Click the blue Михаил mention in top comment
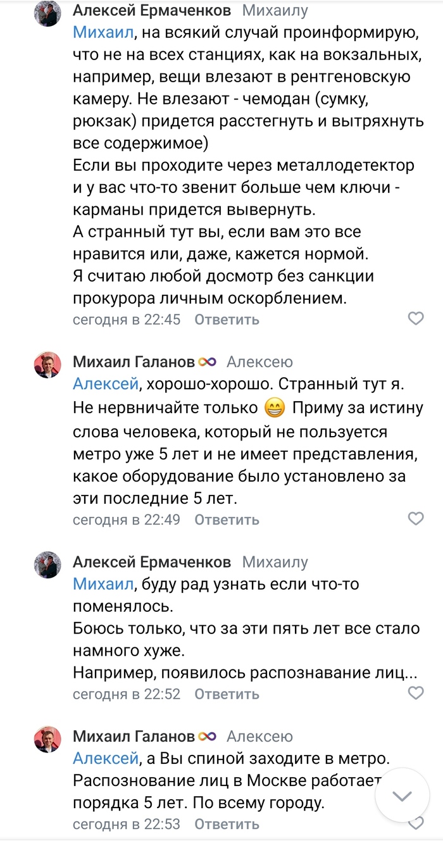 tap(103, 32)
